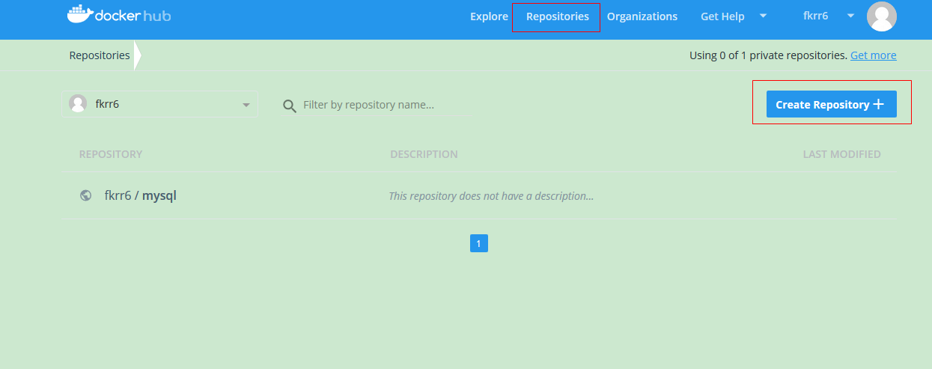Screen dimensions: 932x369
Task: Click the LAST MODIFIED column header
Action: coord(841,154)
